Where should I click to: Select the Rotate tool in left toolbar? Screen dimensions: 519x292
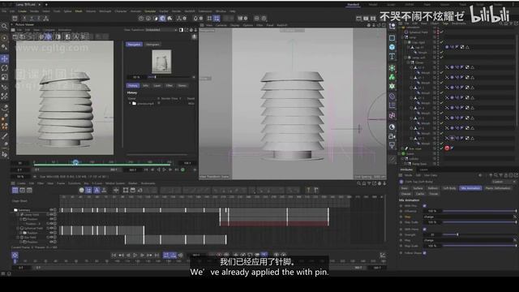pos(5,68)
